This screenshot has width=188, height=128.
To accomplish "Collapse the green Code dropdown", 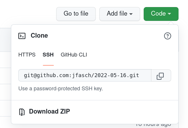I will pyautogui.click(x=161, y=14).
